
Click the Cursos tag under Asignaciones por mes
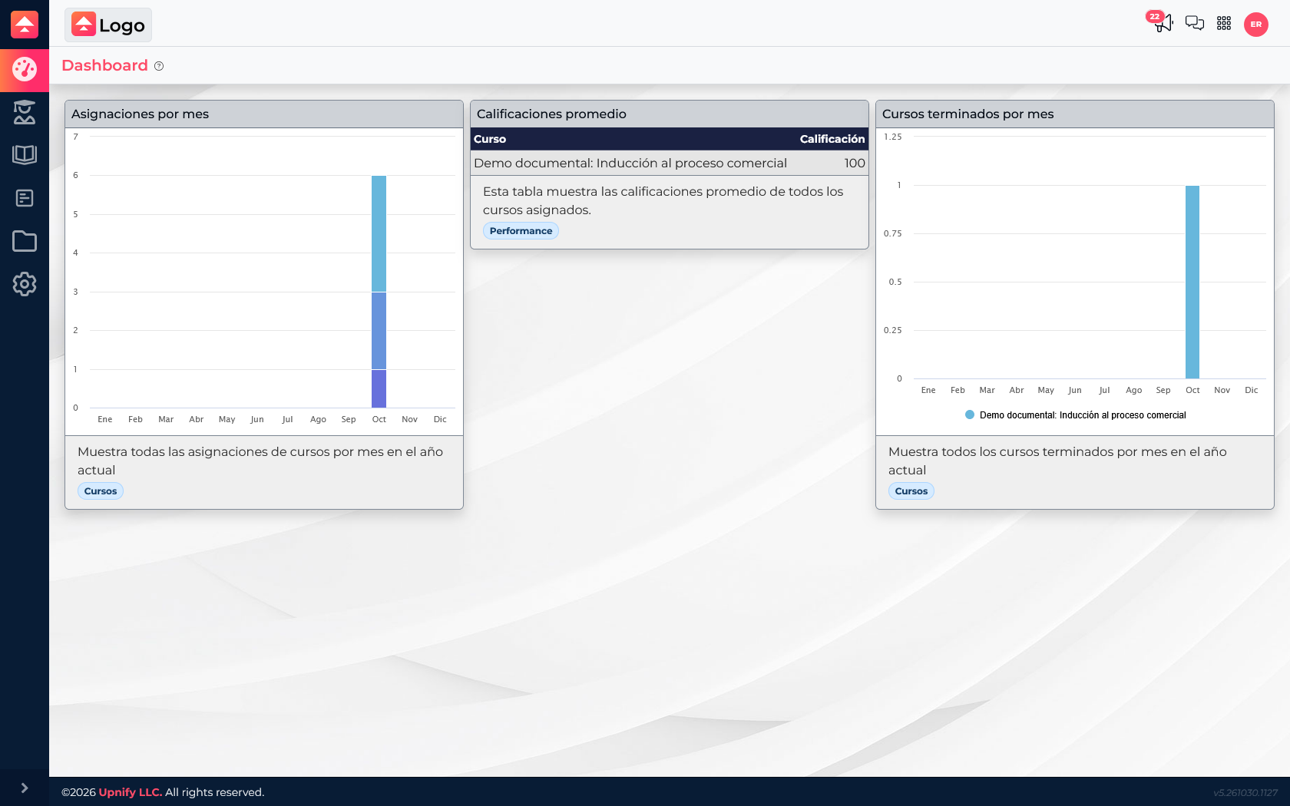point(101,491)
